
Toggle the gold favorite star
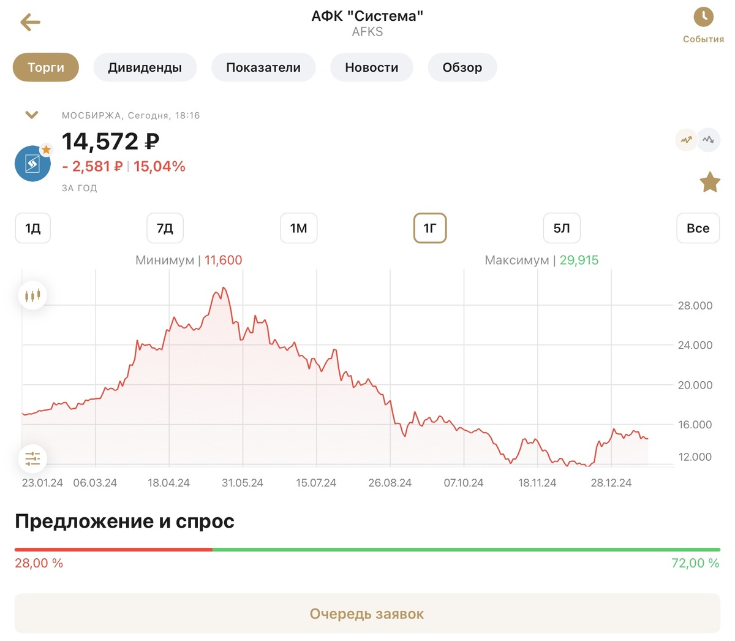pos(710,182)
